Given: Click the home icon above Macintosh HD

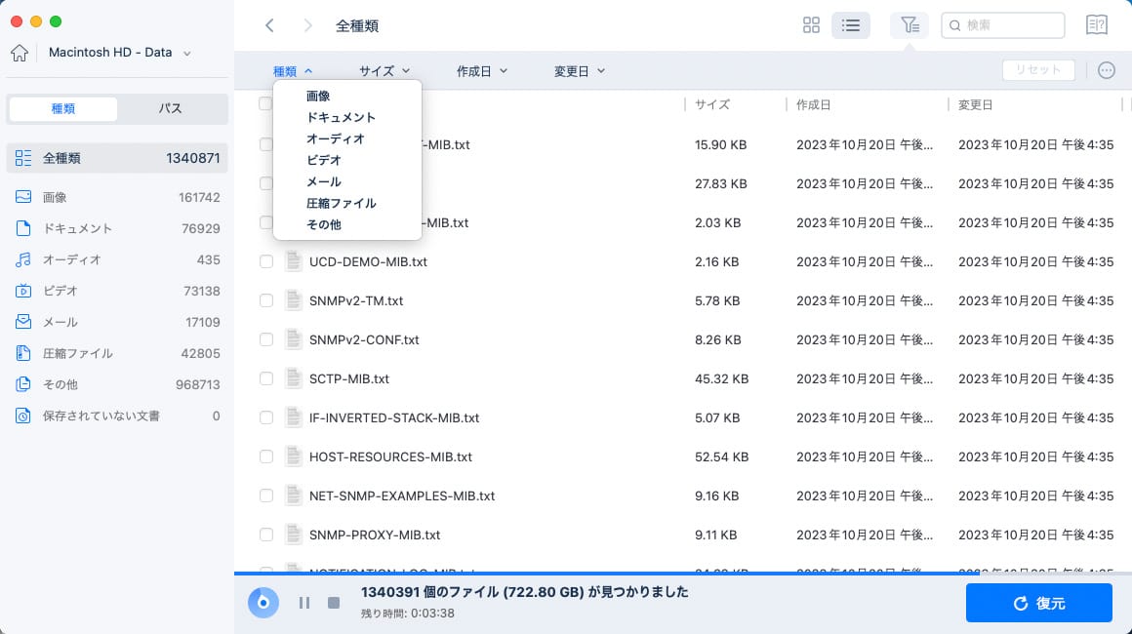Looking at the screenshot, I should tap(18, 52).
